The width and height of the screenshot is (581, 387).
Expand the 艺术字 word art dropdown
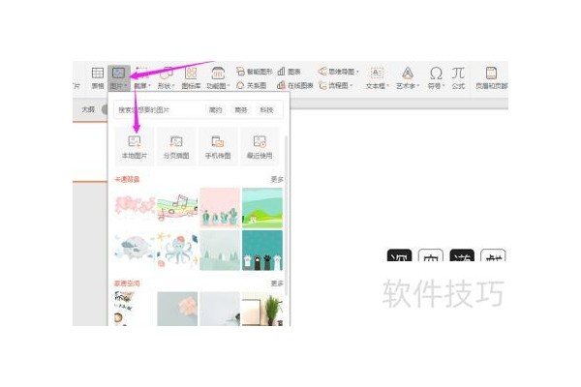click(x=408, y=86)
